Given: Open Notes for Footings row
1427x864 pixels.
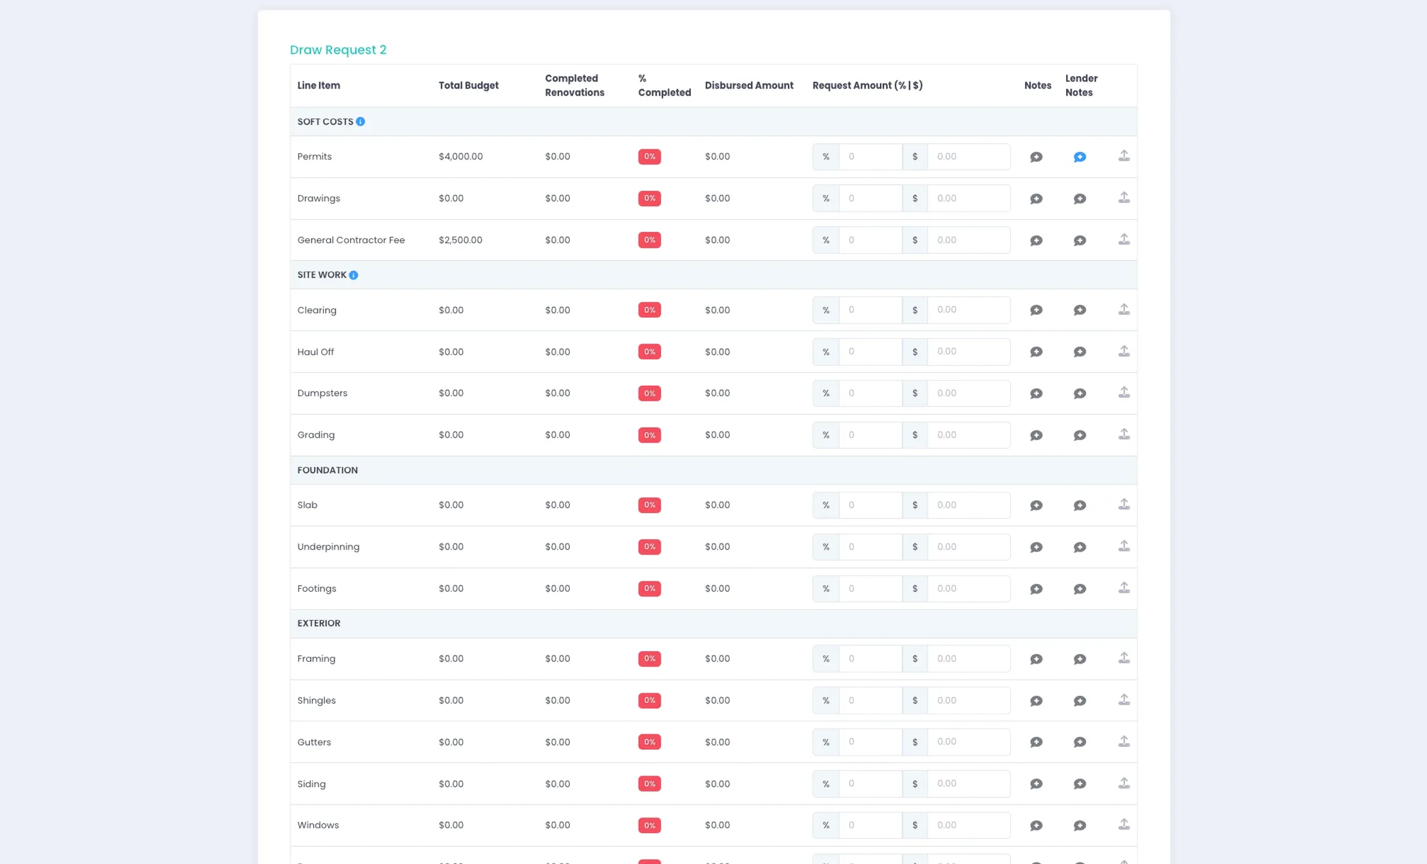Looking at the screenshot, I should pyautogui.click(x=1036, y=589).
